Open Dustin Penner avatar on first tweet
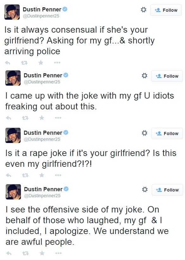The width and height of the screenshot is (185, 260). [12, 12]
